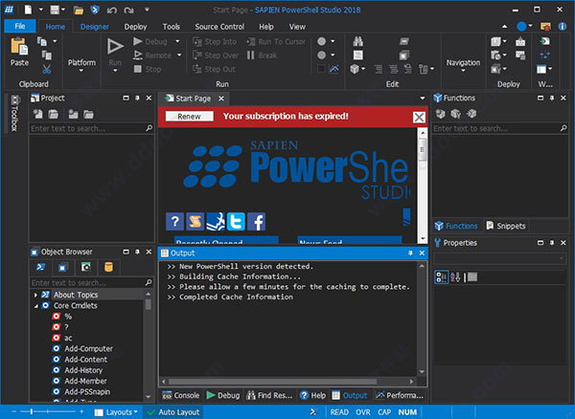Viewport: 575px width, 419px height.
Task: Click the open folder icon in title bar
Action: point(79,10)
